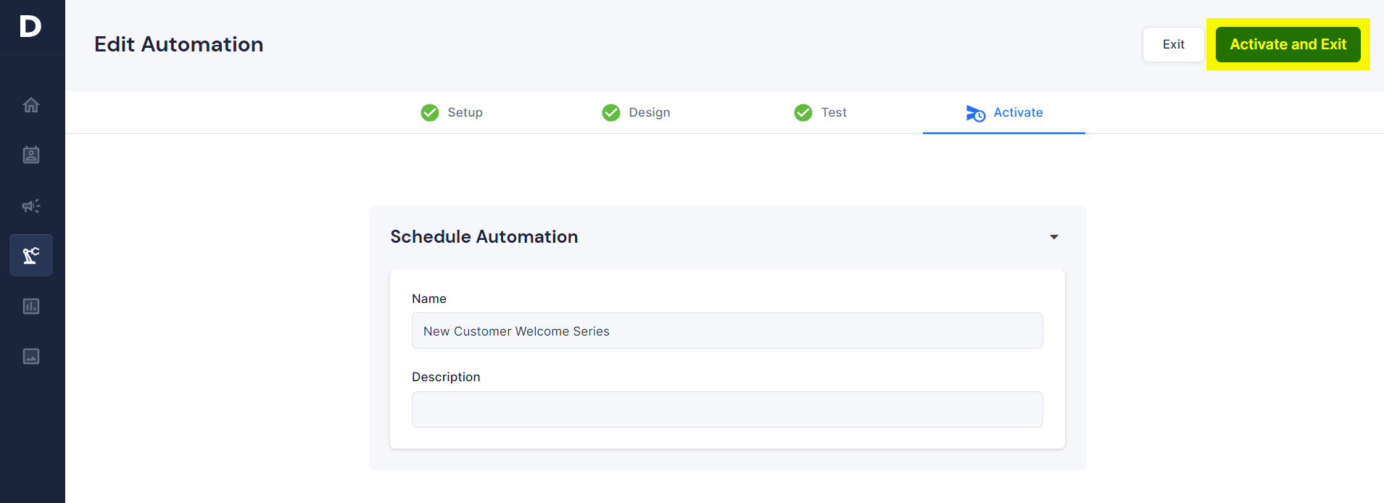Open Campaigns via the megaphone icon
The height and width of the screenshot is (503, 1384).
point(31,206)
